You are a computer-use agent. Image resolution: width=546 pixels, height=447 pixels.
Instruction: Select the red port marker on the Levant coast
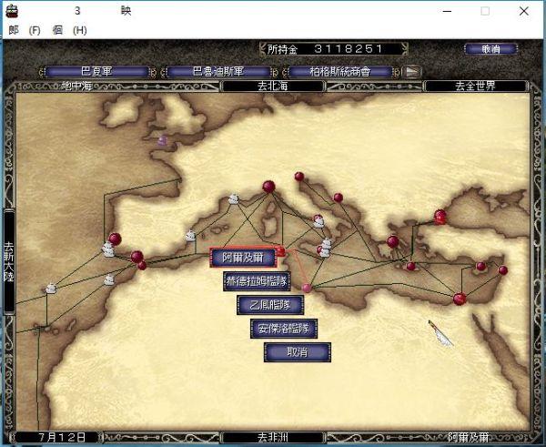pyautogui.click(x=503, y=270)
